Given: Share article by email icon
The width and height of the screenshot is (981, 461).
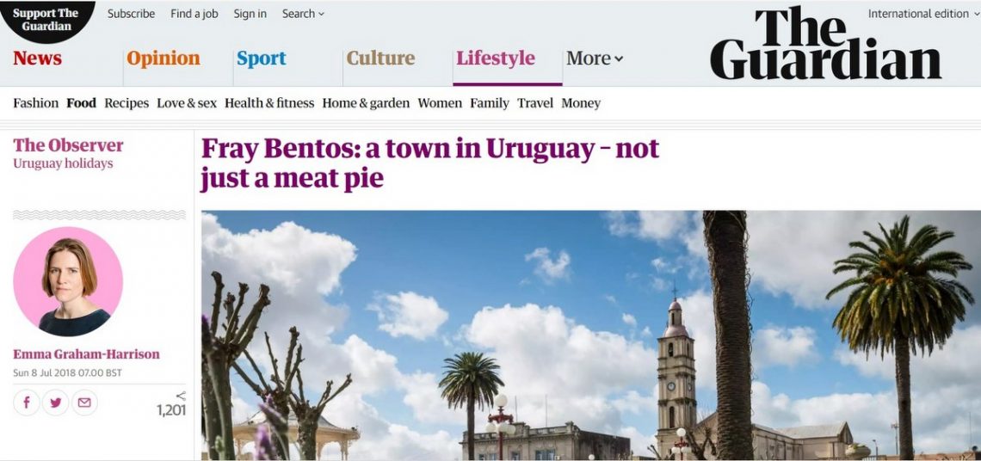Looking at the screenshot, I should pyautogui.click(x=84, y=403).
